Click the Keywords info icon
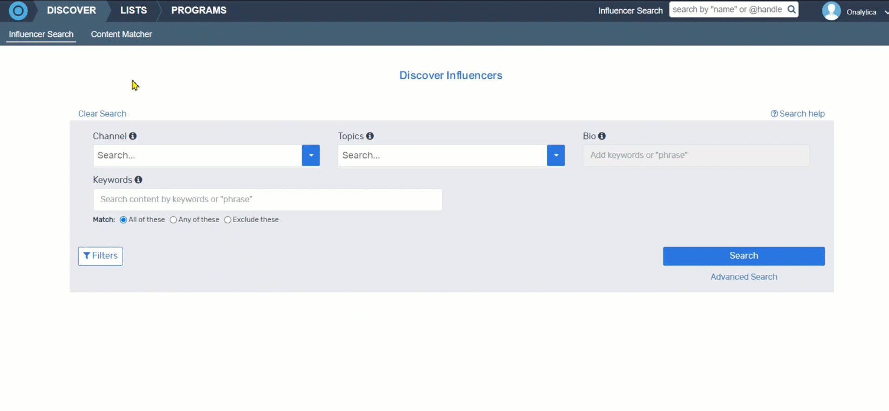Screen dimensions: 889x411 (x=138, y=180)
